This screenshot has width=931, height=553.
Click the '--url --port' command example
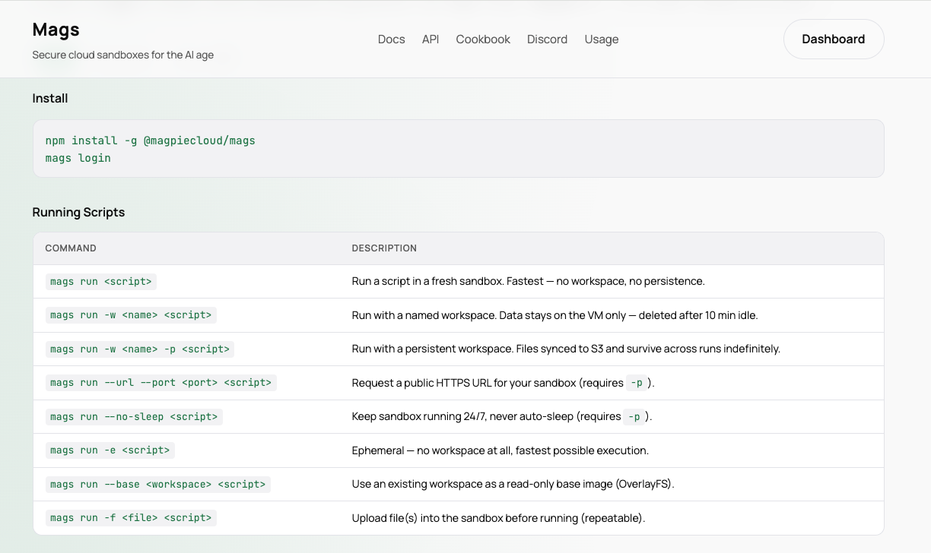pos(160,383)
